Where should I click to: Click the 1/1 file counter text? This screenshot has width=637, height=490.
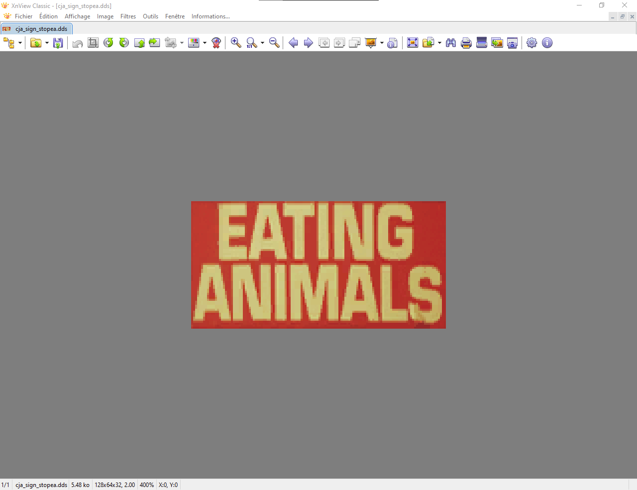click(5, 485)
